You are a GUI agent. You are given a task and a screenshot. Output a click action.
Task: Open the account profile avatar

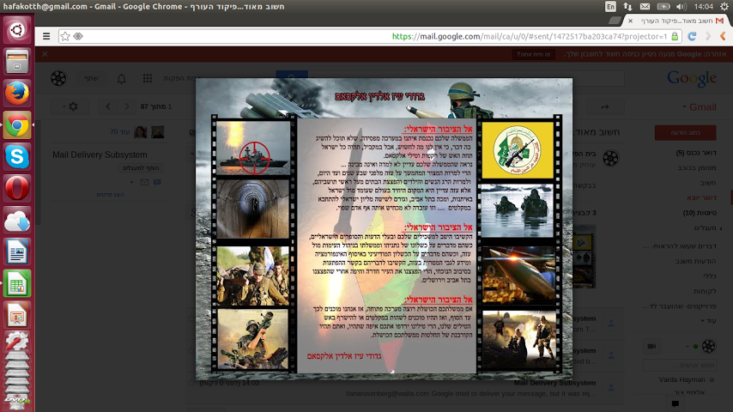[x=58, y=79]
